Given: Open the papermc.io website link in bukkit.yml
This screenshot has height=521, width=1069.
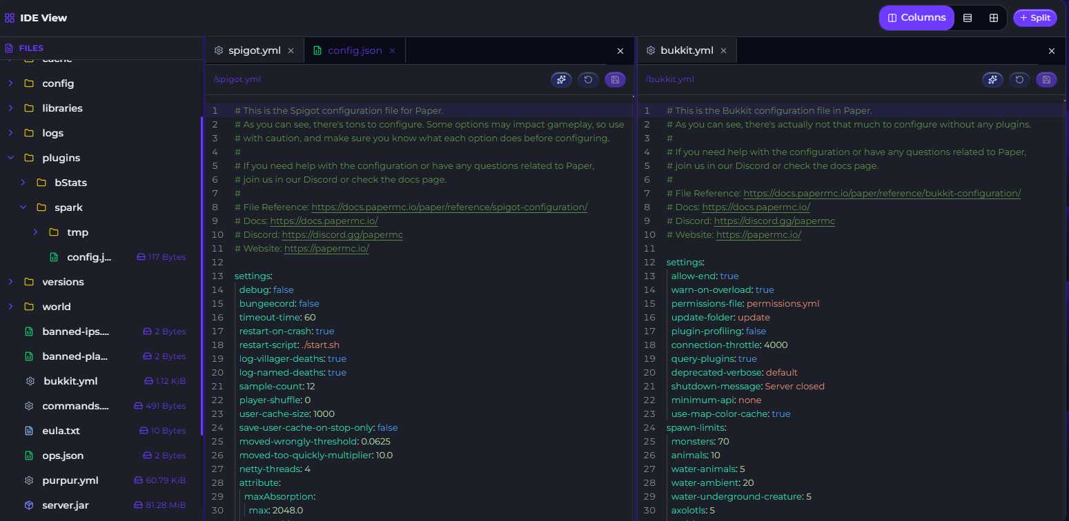Looking at the screenshot, I should [x=758, y=234].
